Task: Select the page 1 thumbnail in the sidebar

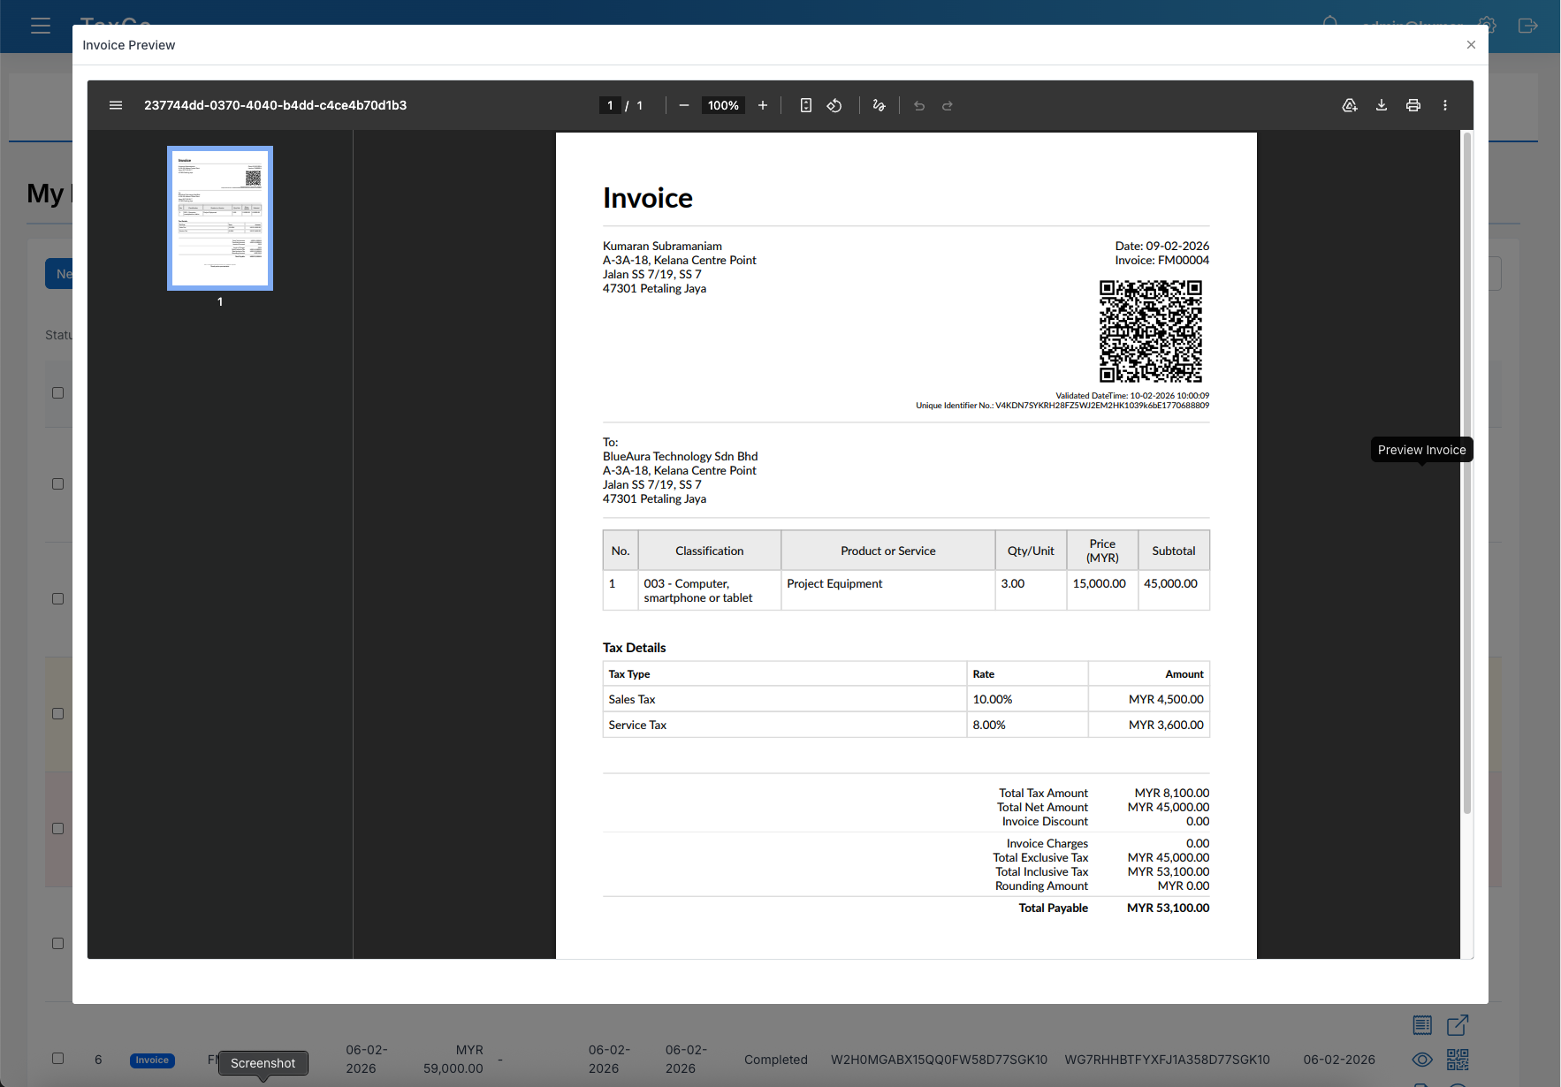Action: 219,218
